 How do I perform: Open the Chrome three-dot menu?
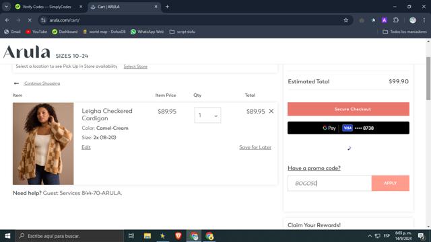[424, 20]
